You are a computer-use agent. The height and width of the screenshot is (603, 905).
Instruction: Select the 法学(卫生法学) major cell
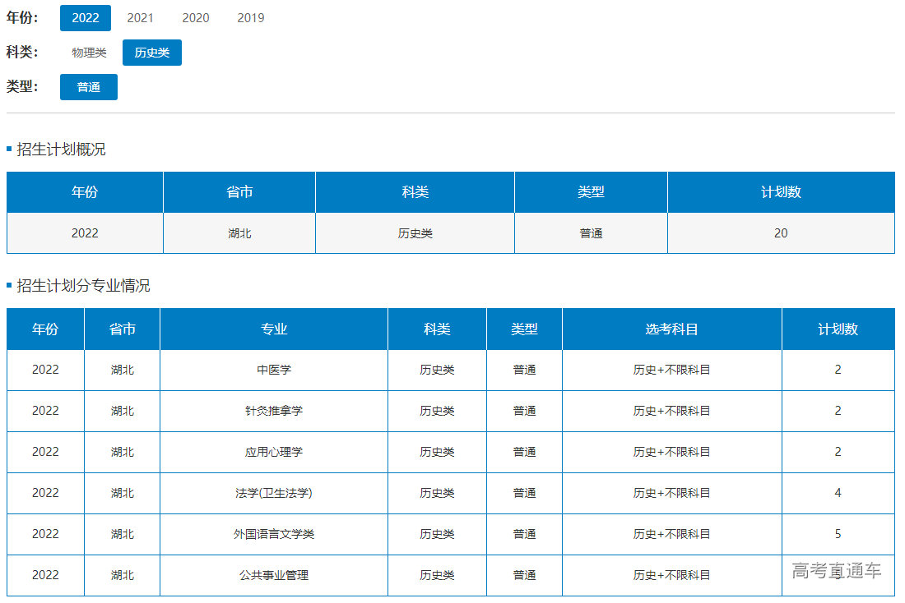click(x=273, y=493)
